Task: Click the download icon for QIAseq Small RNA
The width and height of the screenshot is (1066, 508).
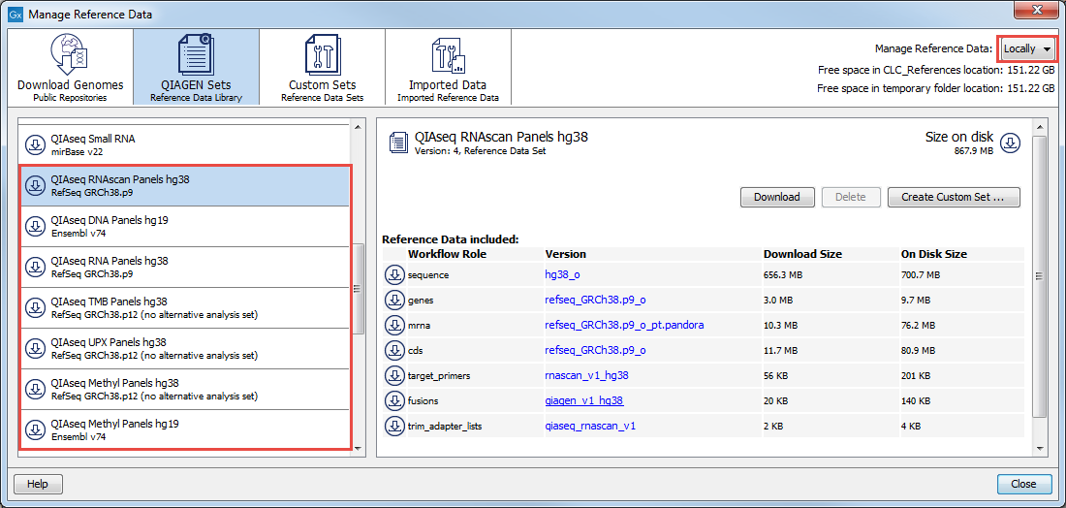Action: tap(34, 144)
